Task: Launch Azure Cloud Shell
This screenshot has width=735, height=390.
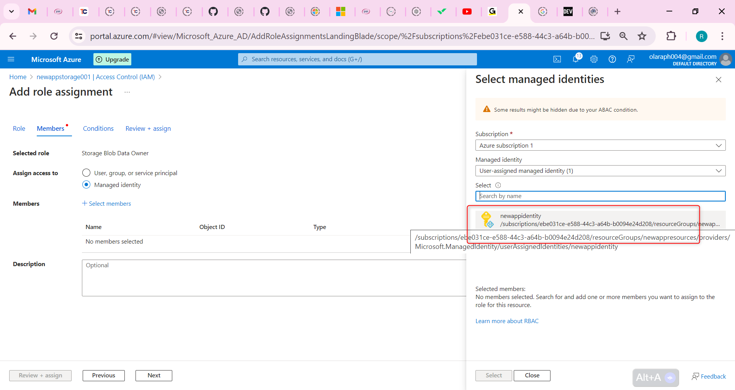Action: pyautogui.click(x=557, y=59)
